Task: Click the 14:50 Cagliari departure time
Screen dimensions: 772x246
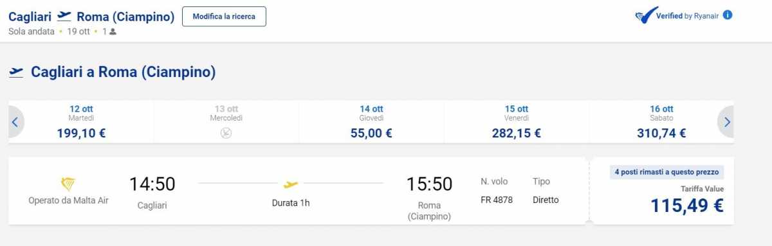Action: pyautogui.click(x=152, y=184)
